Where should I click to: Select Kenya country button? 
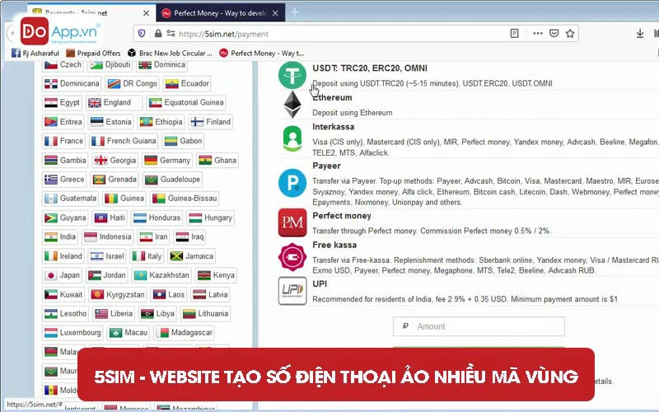216,275
